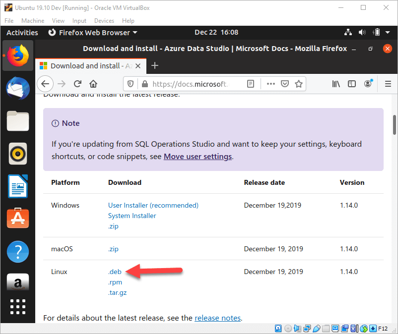The image size is (398, 334).
Task: Expand the system menu arrow
Action: pyautogui.click(x=388, y=32)
